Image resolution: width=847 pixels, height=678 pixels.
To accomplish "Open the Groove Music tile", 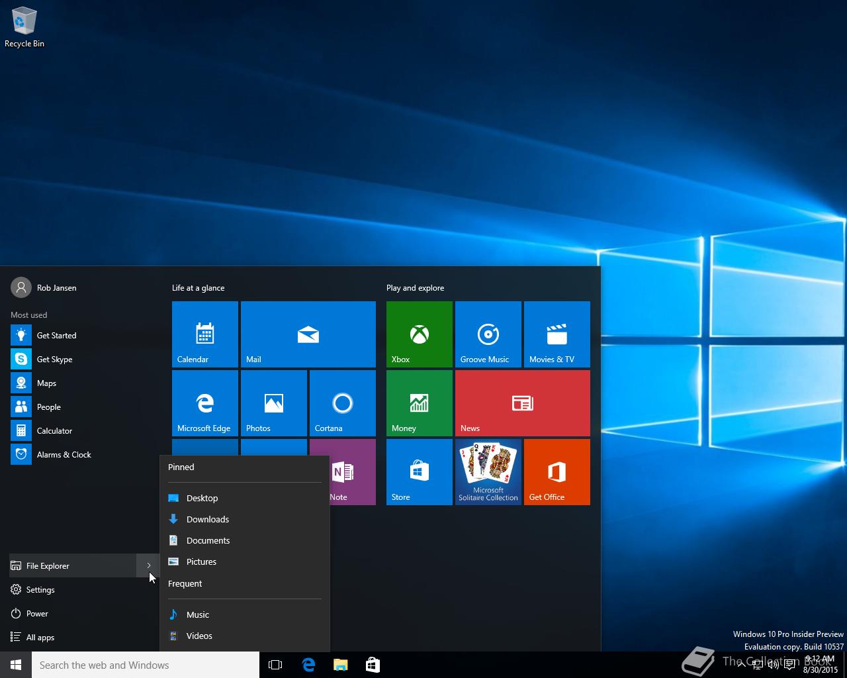I will pyautogui.click(x=488, y=334).
